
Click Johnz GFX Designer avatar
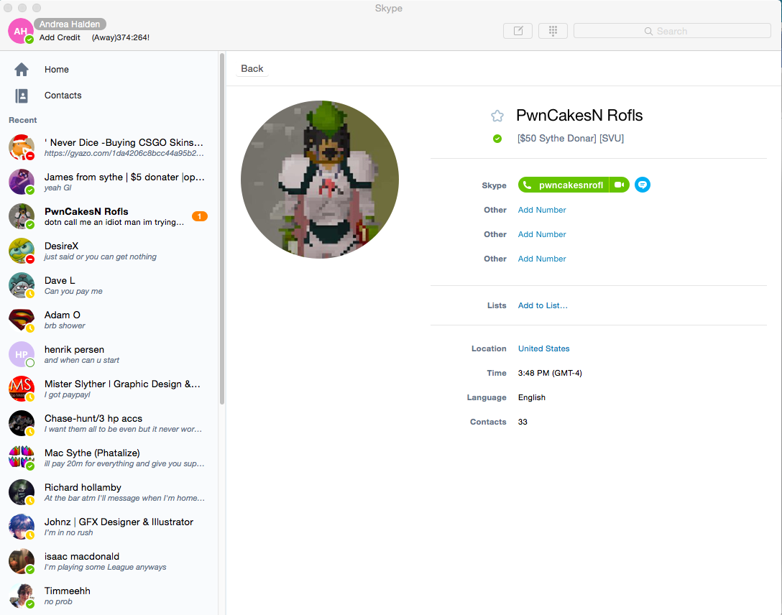(x=22, y=527)
